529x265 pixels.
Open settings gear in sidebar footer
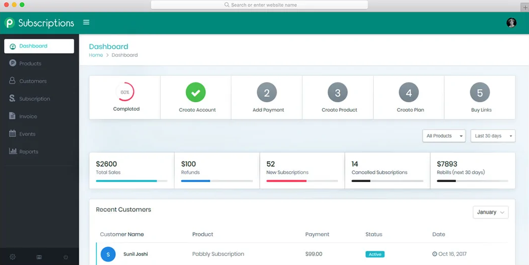click(13, 257)
